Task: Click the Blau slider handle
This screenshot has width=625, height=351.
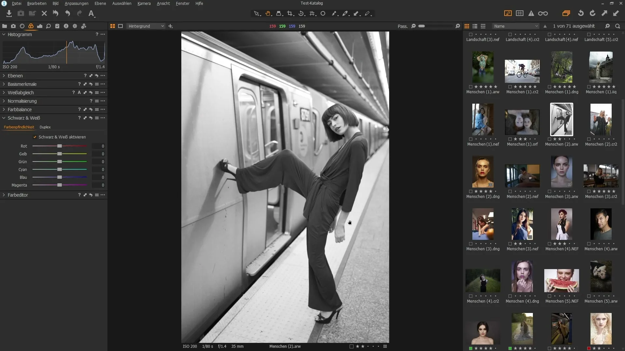Action: (60, 177)
